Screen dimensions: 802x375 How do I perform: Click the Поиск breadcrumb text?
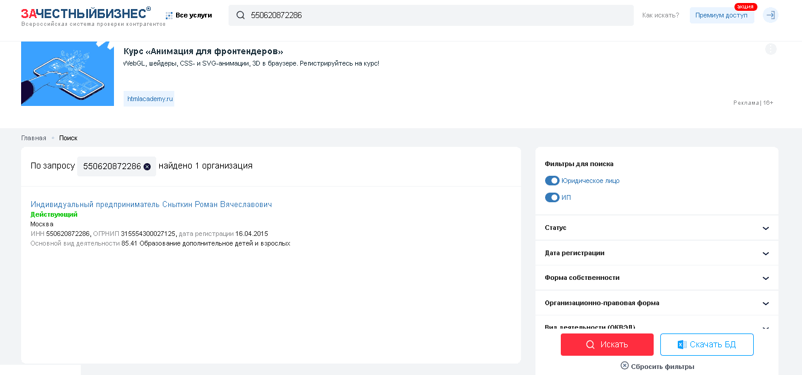click(x=68, y=138)
